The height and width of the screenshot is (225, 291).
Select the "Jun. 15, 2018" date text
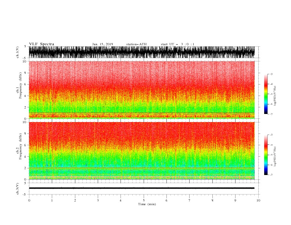[x=103, y=44]
